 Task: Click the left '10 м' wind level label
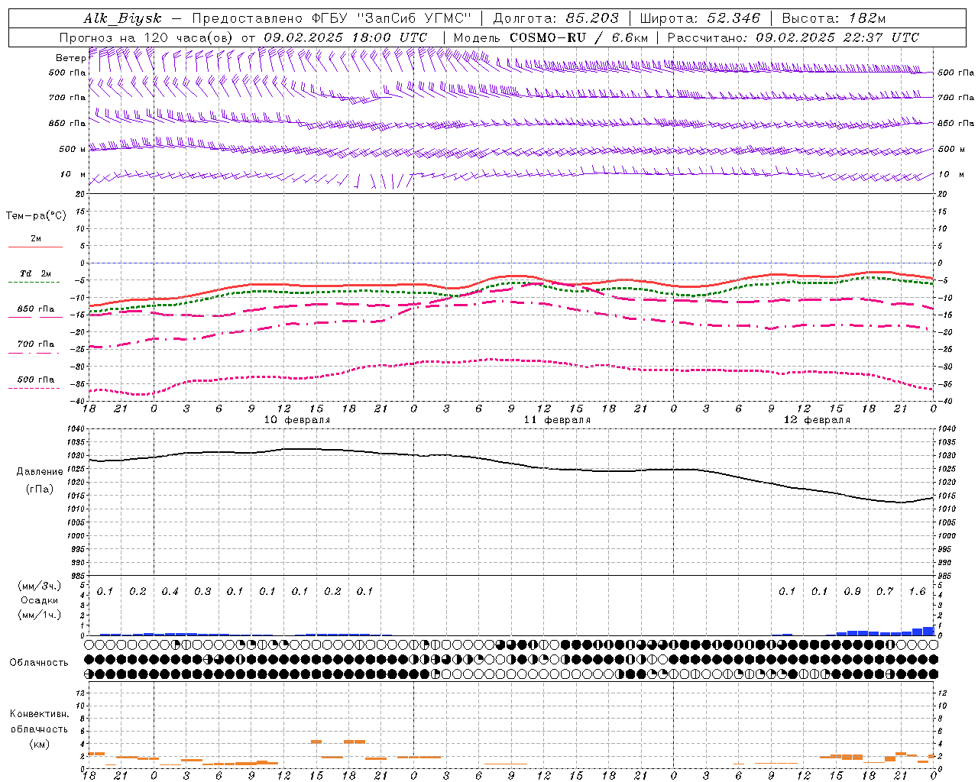(73, 174)
